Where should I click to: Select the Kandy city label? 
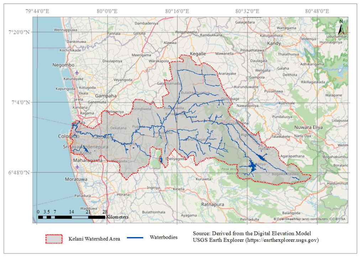(x=274, y=43)
